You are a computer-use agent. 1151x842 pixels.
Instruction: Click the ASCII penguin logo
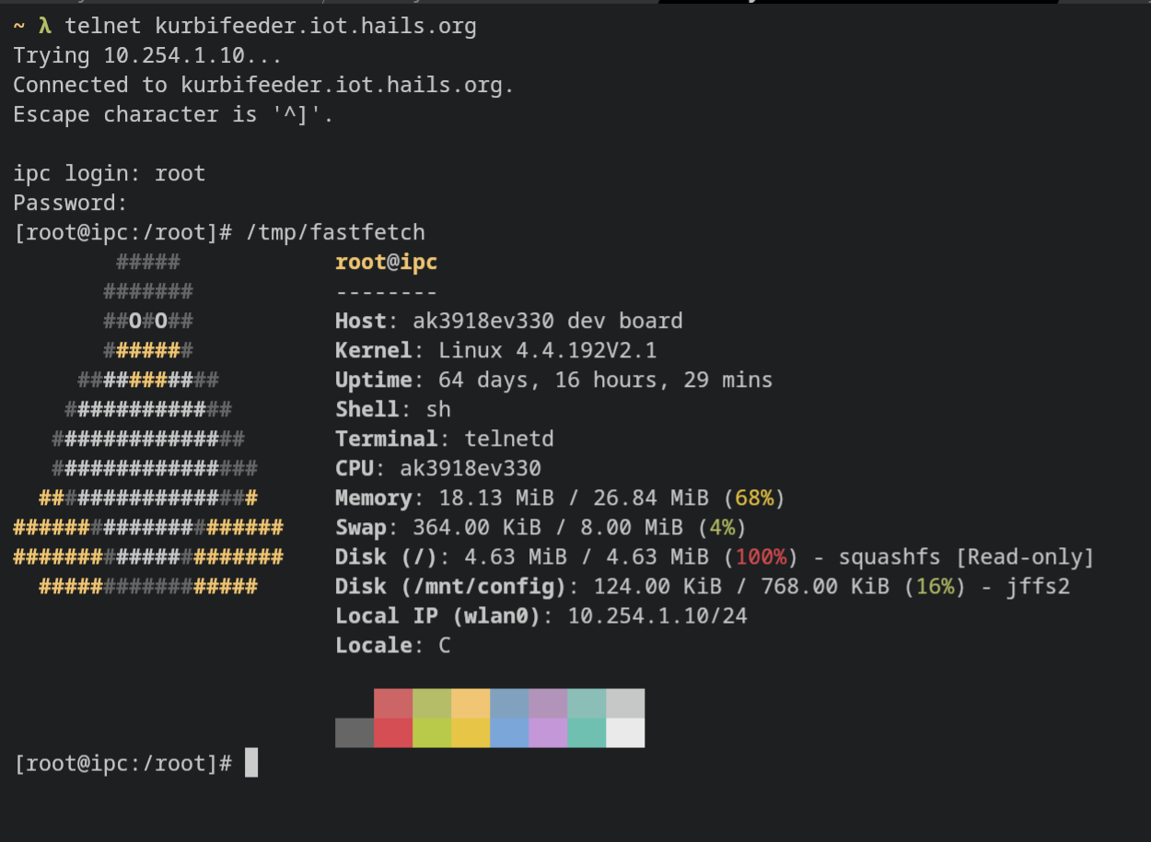click(x=147, y=424)
